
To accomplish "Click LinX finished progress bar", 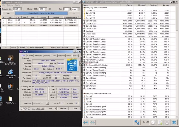I will (x=41, y=13).
